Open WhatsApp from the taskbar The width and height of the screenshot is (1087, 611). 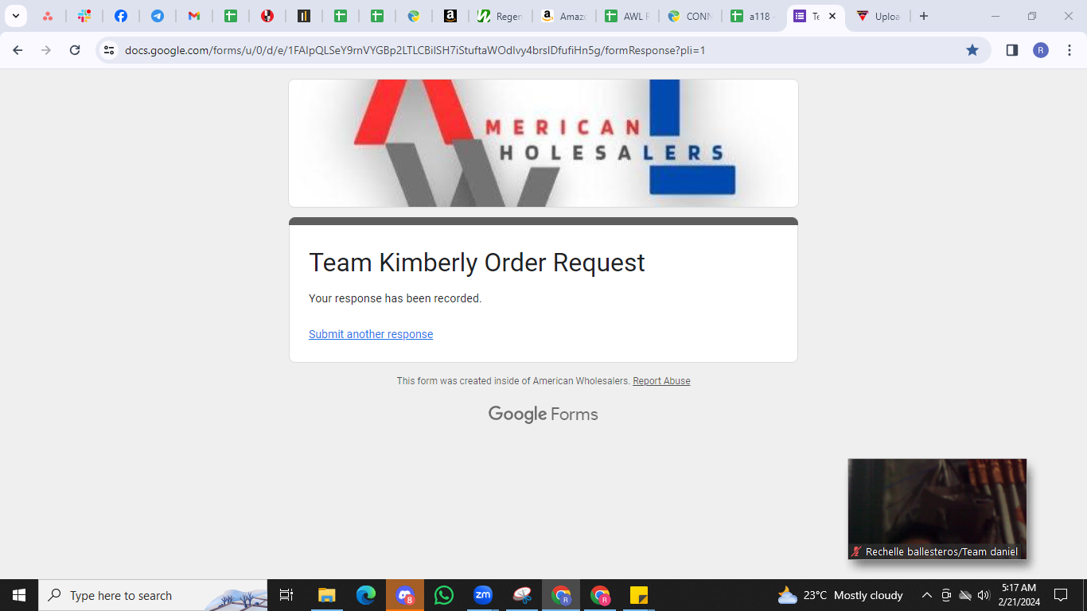pyautogui.click(x=444, y=595)
